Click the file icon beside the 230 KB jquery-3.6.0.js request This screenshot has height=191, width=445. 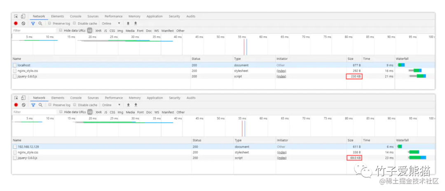point(15,77)
